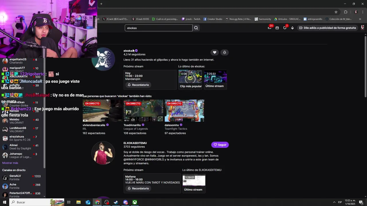
Task: Expand sidebar list with Mostrar más
Action: [10, 163]
